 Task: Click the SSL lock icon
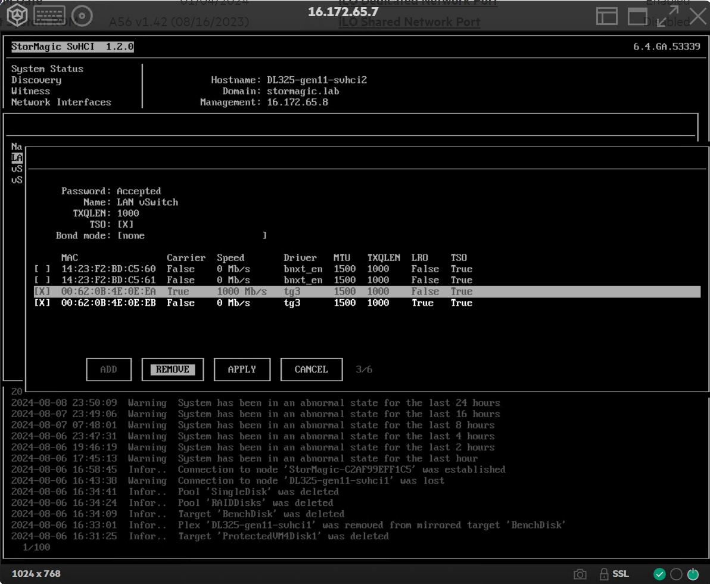tap(603, 574)
